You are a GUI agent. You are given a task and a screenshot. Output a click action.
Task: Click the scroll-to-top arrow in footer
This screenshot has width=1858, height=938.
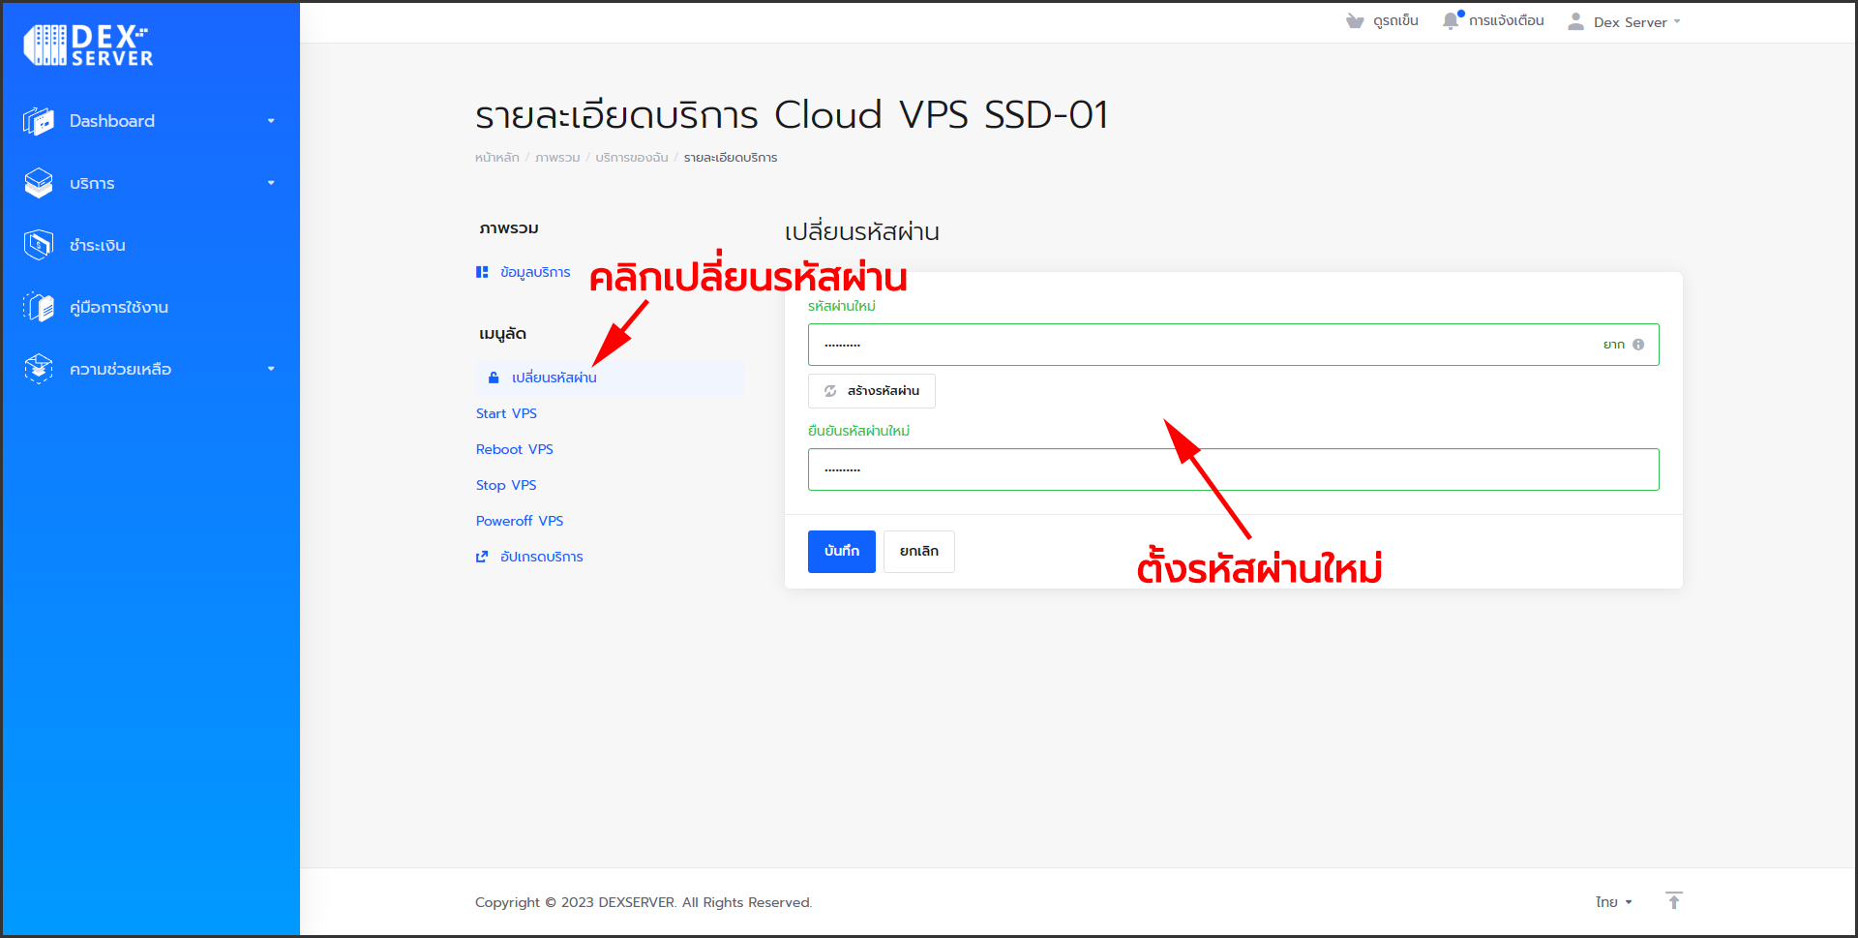point(1674,901)
